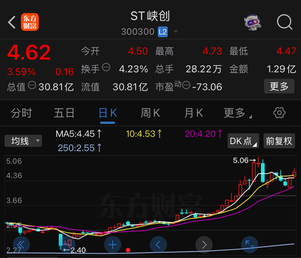Tap the L2 level badge
This screenshot has height=258, width=301.
[x=163, y=32]
